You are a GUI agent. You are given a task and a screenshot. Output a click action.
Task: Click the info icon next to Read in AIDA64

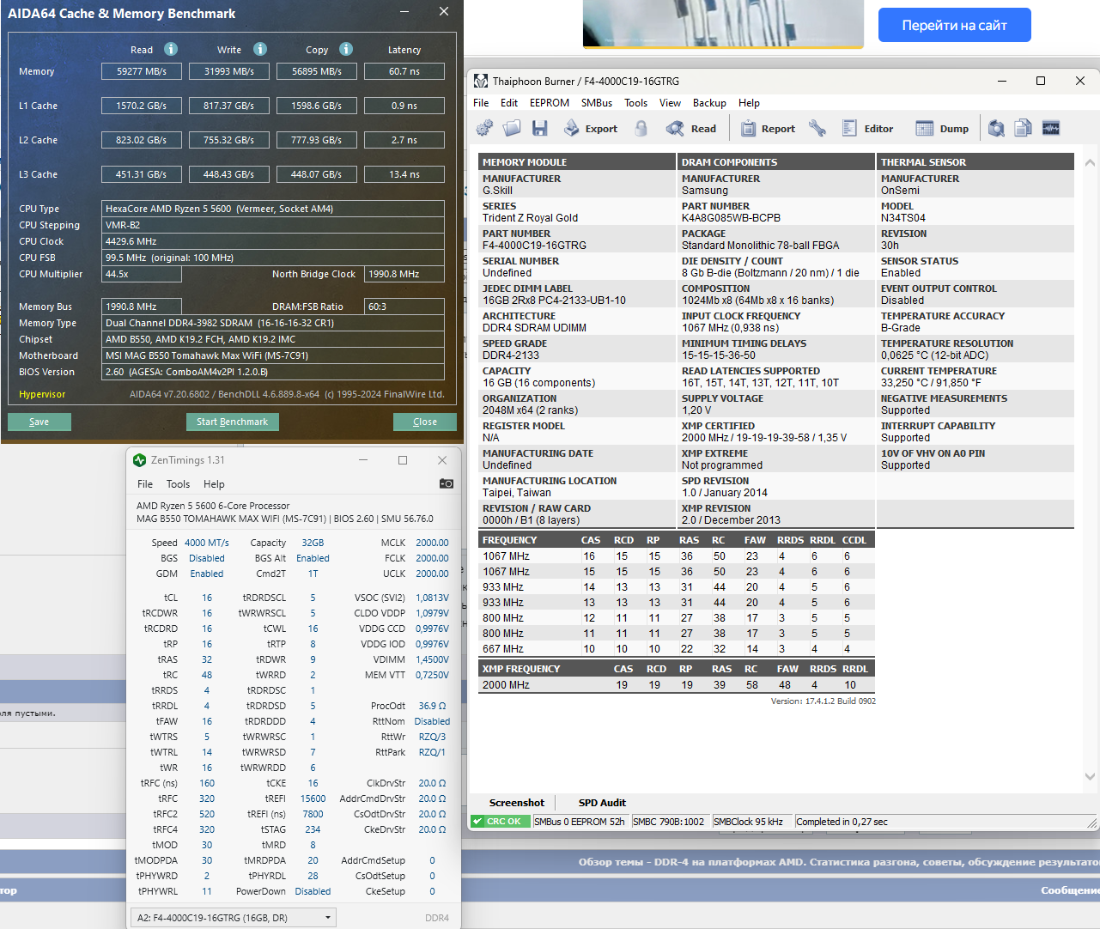coord(171,49)
